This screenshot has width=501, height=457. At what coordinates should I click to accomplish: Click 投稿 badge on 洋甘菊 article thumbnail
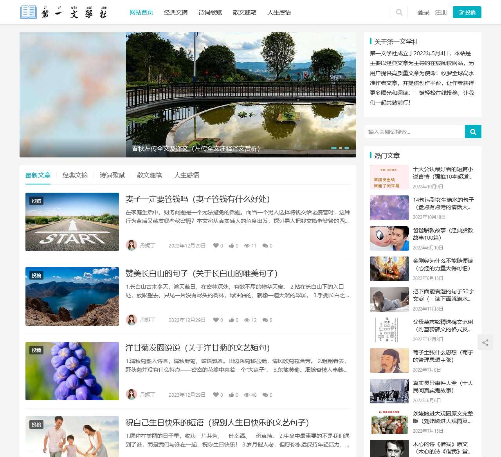pyautogui.click(x=36, y=350)
